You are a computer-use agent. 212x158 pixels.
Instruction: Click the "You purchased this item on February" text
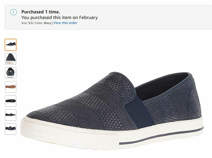tap(59, 18)
